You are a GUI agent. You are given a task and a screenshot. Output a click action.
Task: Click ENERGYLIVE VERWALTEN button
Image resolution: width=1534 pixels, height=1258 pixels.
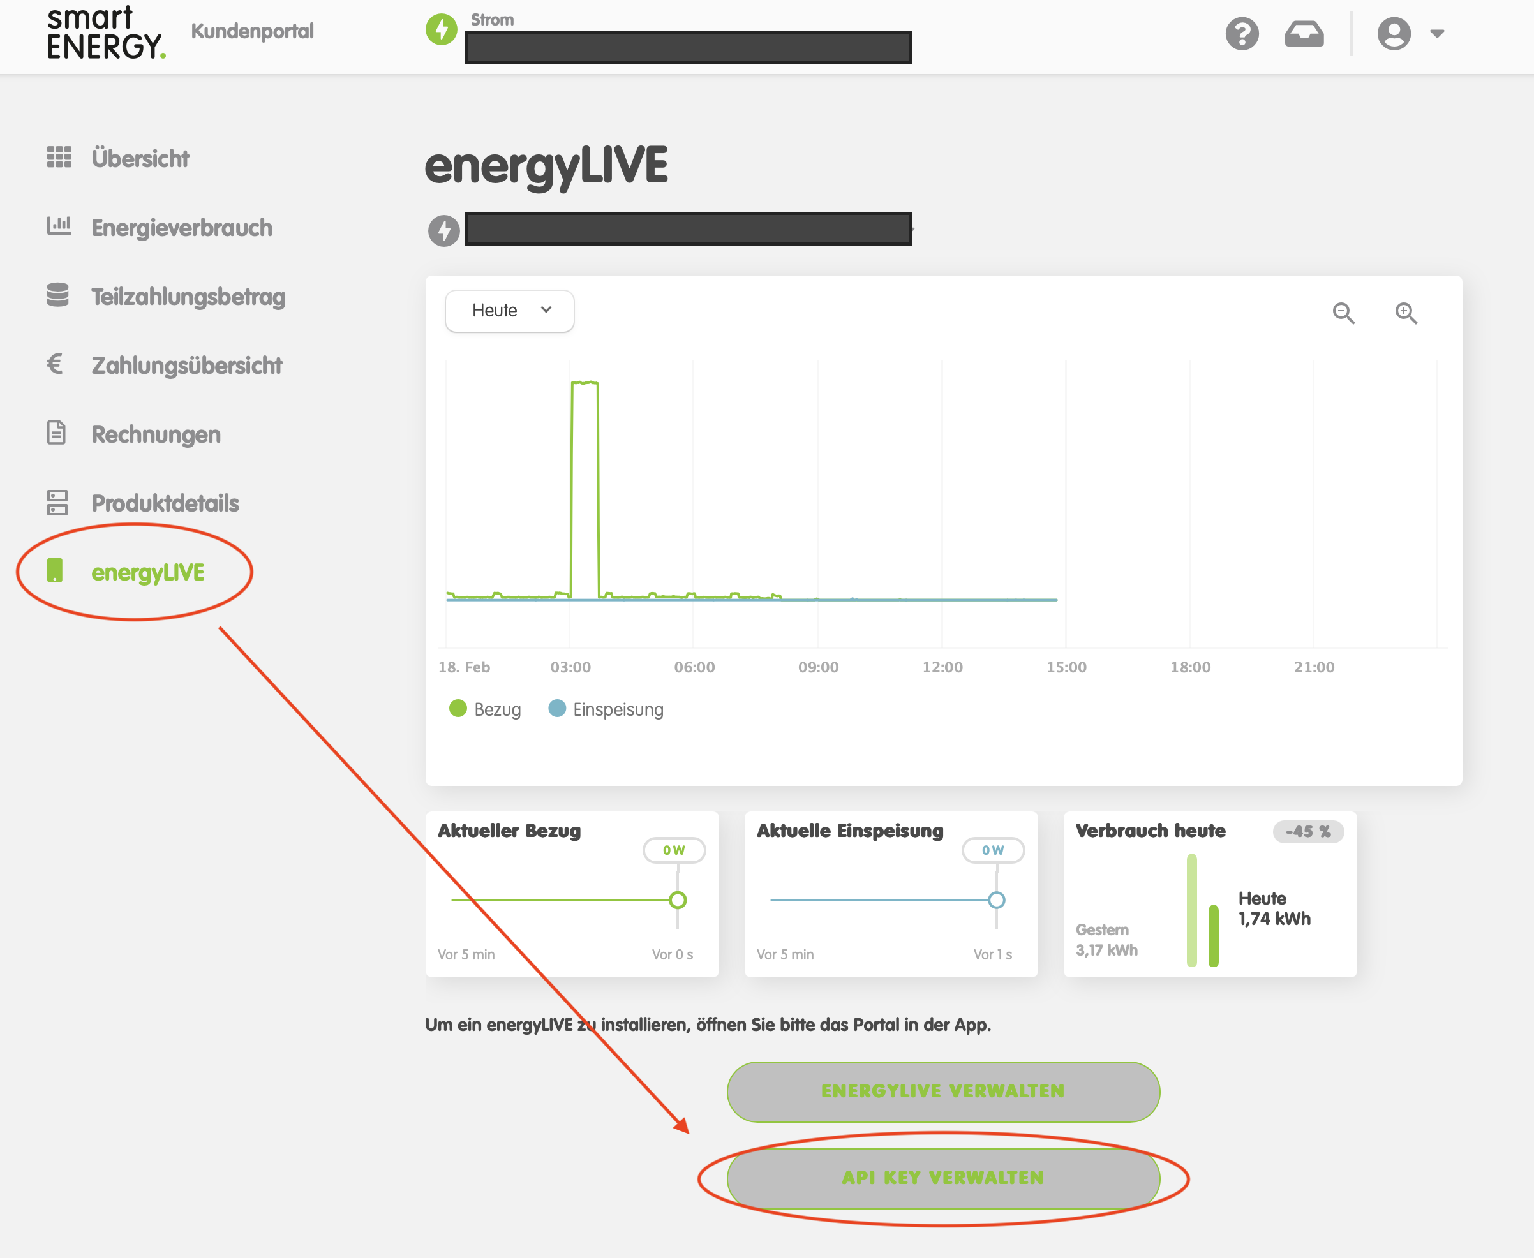click(x=943, y=1091)
